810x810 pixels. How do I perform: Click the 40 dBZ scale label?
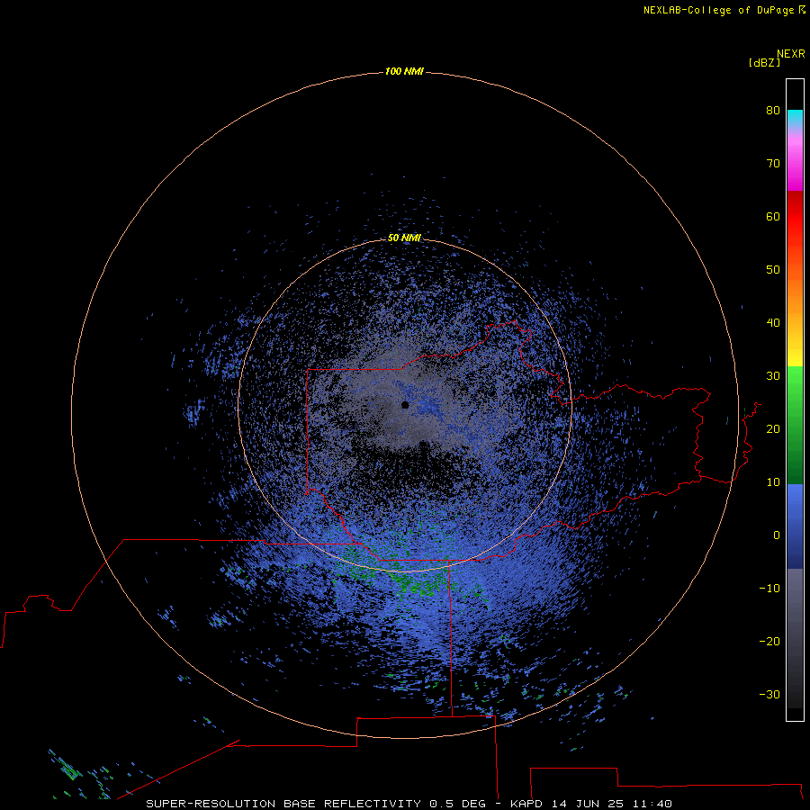pyautogui.click(x=773, y=323)
